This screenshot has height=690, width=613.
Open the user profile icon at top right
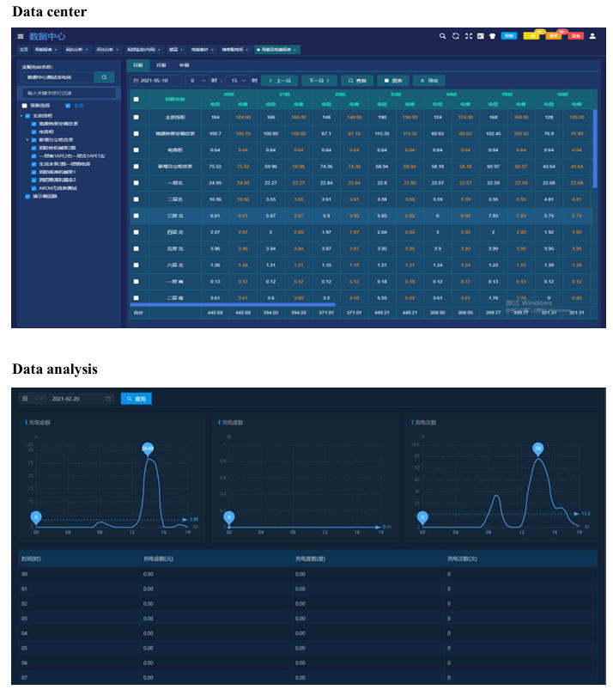pyautogui.click(x=592, y=36)
